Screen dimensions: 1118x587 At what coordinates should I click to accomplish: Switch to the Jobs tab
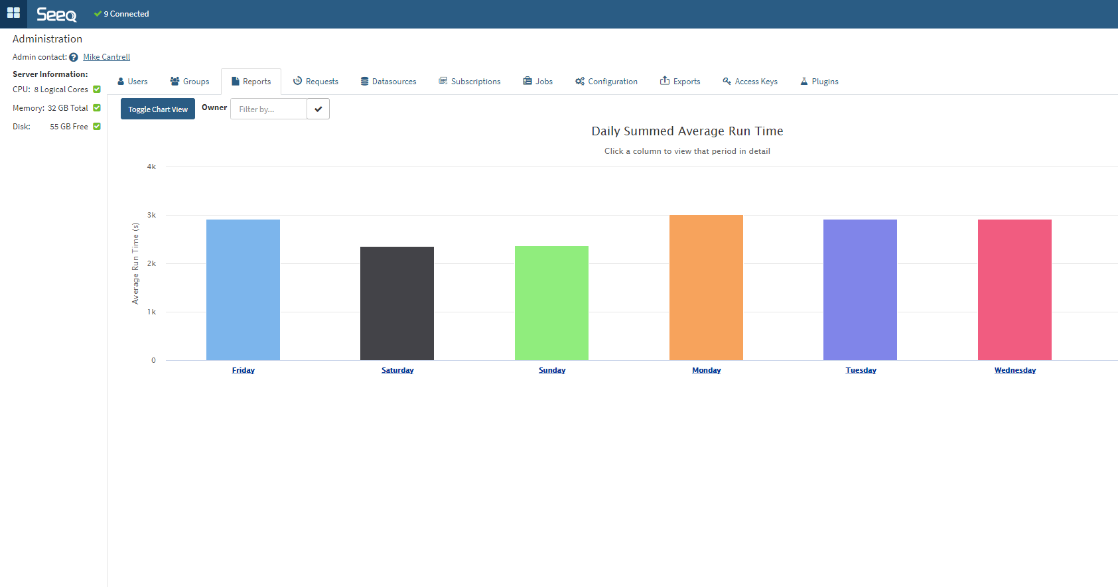point(537,82)
